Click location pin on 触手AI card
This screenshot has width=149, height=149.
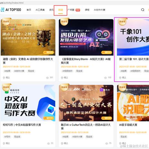[x=62, y=143]
